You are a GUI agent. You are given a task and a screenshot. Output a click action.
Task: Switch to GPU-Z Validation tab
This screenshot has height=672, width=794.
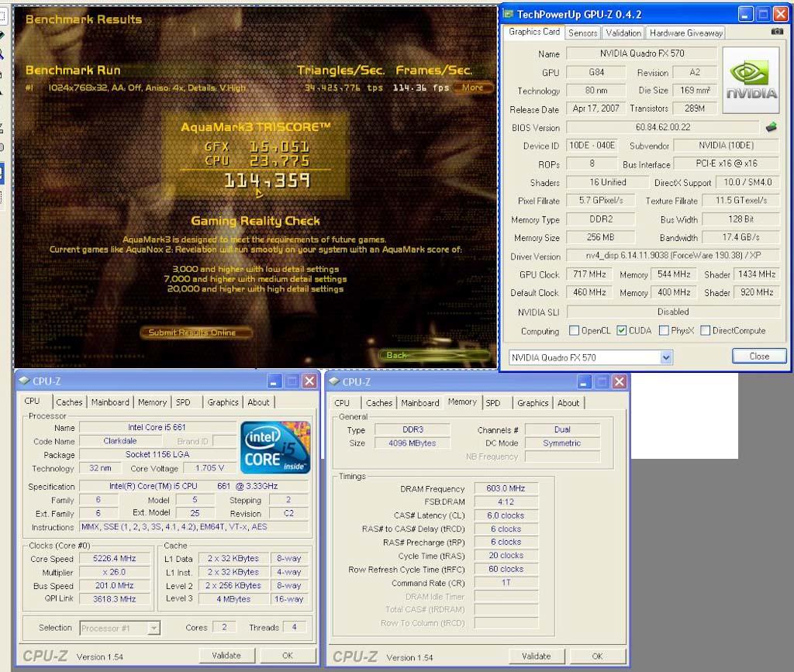[x=623, y=33]
